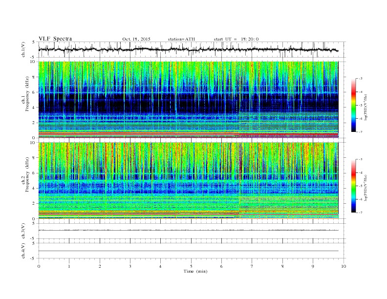Image resolution: width=387 pixels, height=299 pixels.
Task: Click the ch.1 colorbar gradient
Action: click(354, 106)
